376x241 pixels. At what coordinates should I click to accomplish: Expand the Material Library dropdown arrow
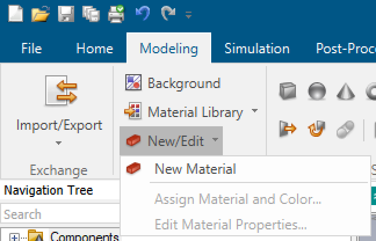(255, 112)
